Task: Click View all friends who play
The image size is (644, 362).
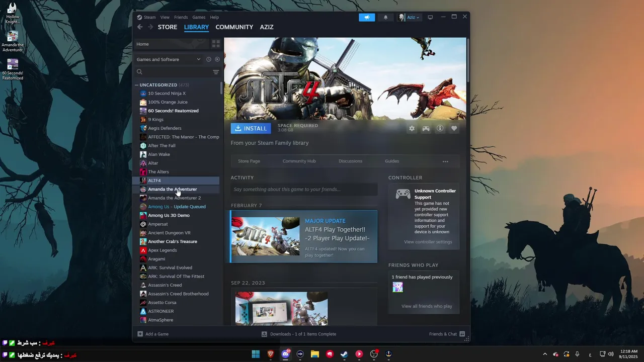Action: pos(427,306)
